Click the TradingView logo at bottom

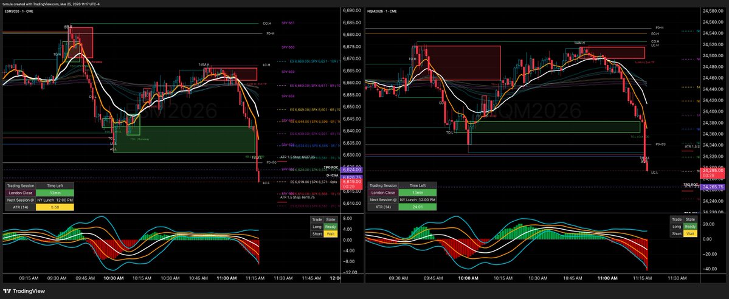point(24,291)
